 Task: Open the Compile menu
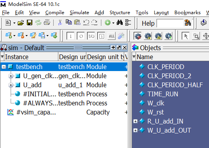[55, 13]
